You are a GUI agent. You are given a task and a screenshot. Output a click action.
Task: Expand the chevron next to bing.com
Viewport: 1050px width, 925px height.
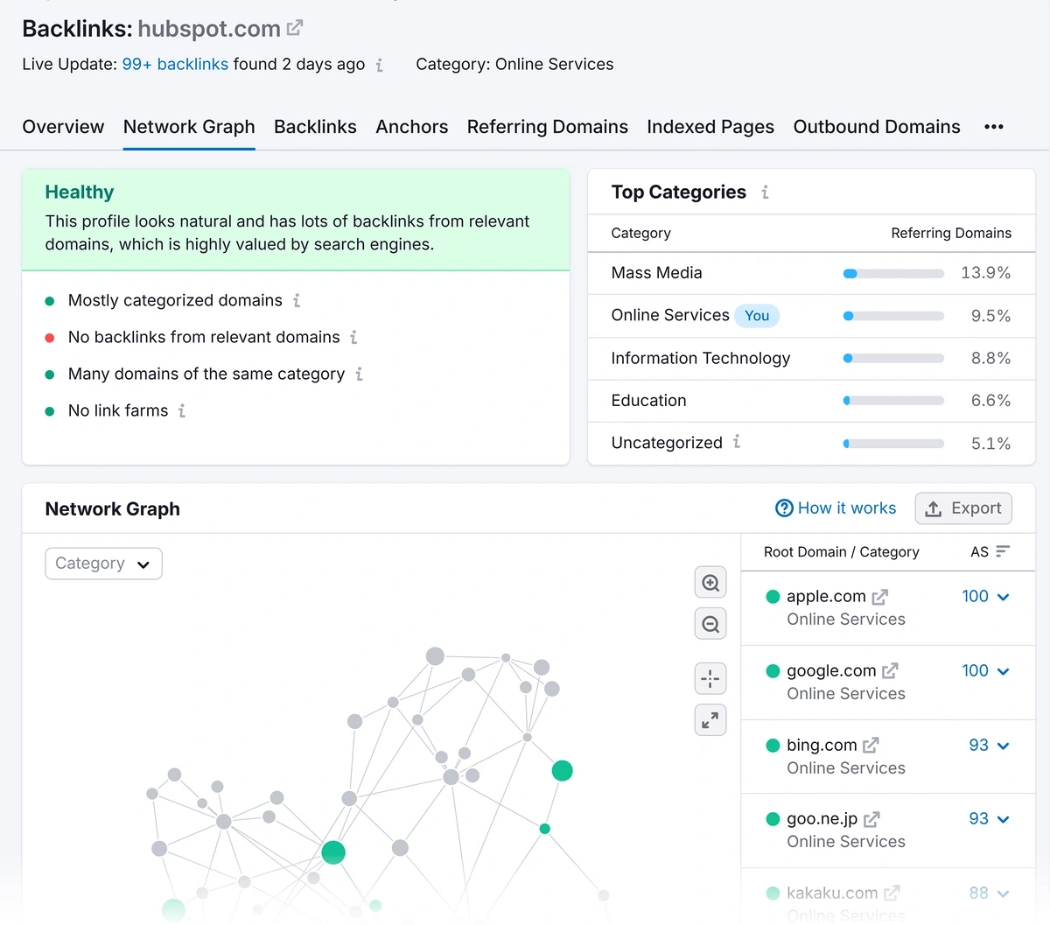tap(1003, 745)
